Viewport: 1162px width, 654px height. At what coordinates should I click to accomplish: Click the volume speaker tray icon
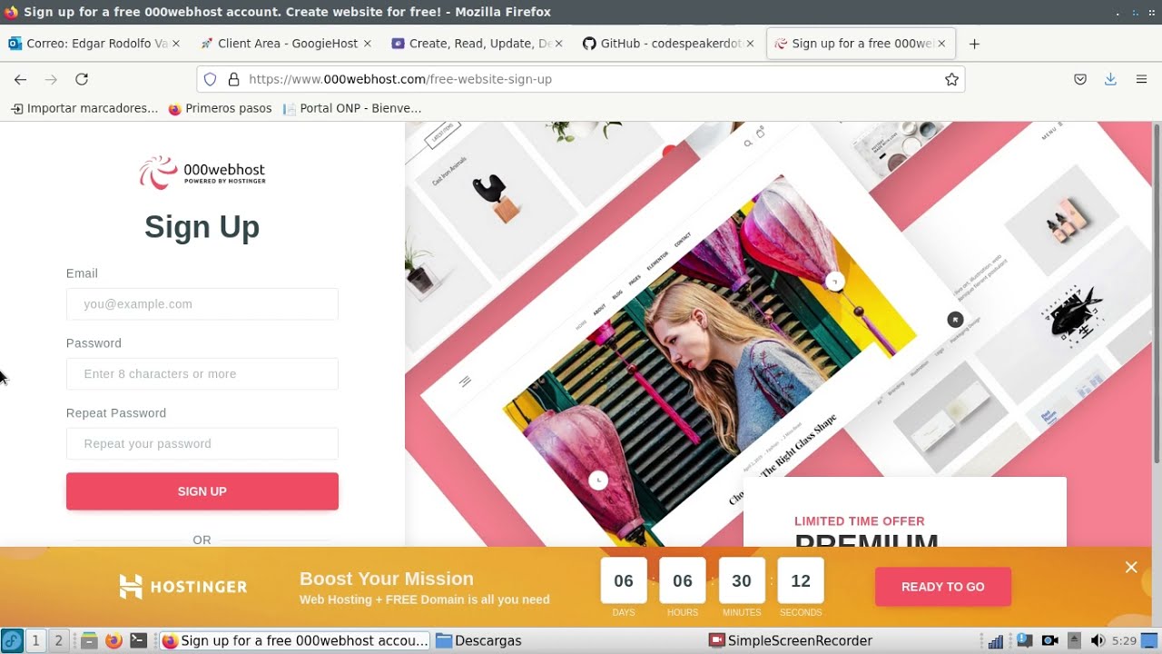click(x=1098, y=640)
